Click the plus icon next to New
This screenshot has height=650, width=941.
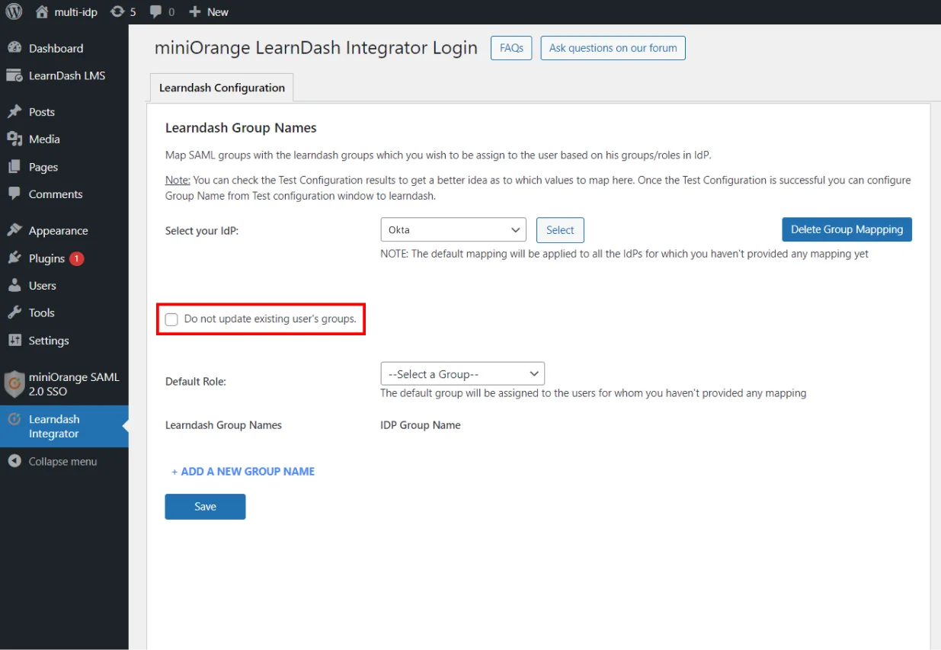(195, 12)
